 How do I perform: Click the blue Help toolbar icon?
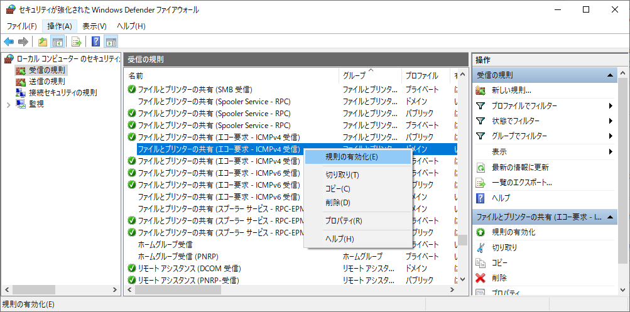click(x=95, y=41)
